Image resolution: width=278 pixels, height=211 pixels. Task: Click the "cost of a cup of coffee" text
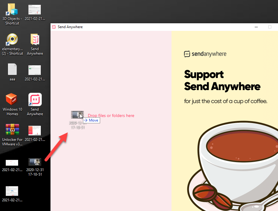[226, 101]
